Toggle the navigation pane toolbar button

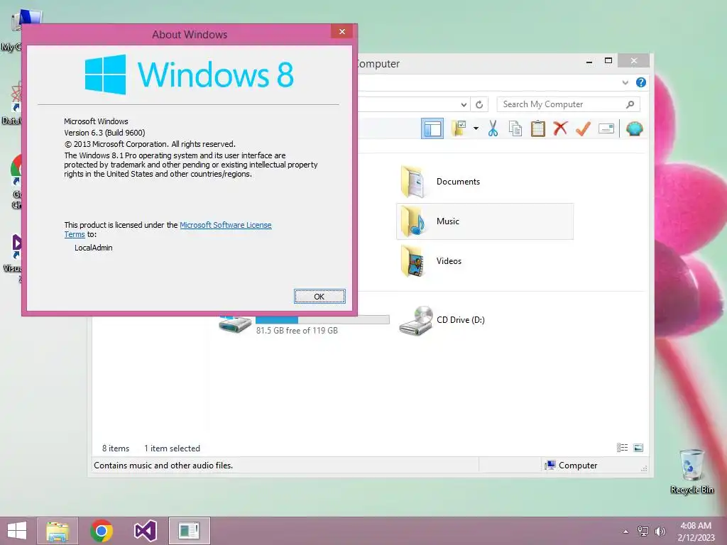click(432, 128)
